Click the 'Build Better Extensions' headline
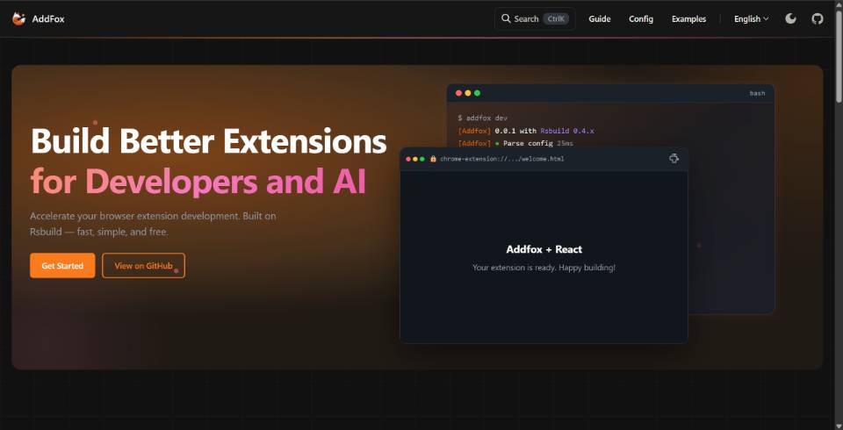 (209, 140)
